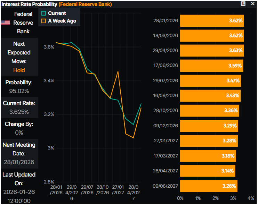The height and width of the screenshot is (205, 258).
Task: Select the Hold expected move value
Action: coord(19,70)
